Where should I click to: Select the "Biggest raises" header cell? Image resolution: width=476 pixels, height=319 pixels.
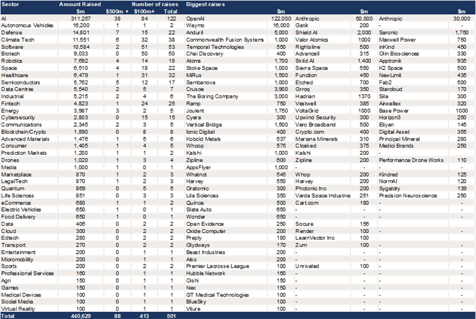(x=205, y=4)
